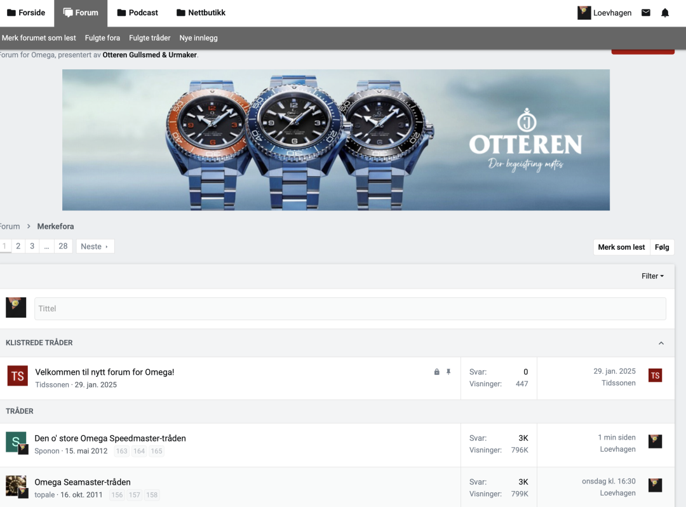This screenshot has height=507, width=686.
Task: Collapse the Klistrede tråder section
Action: click(661, 343)
